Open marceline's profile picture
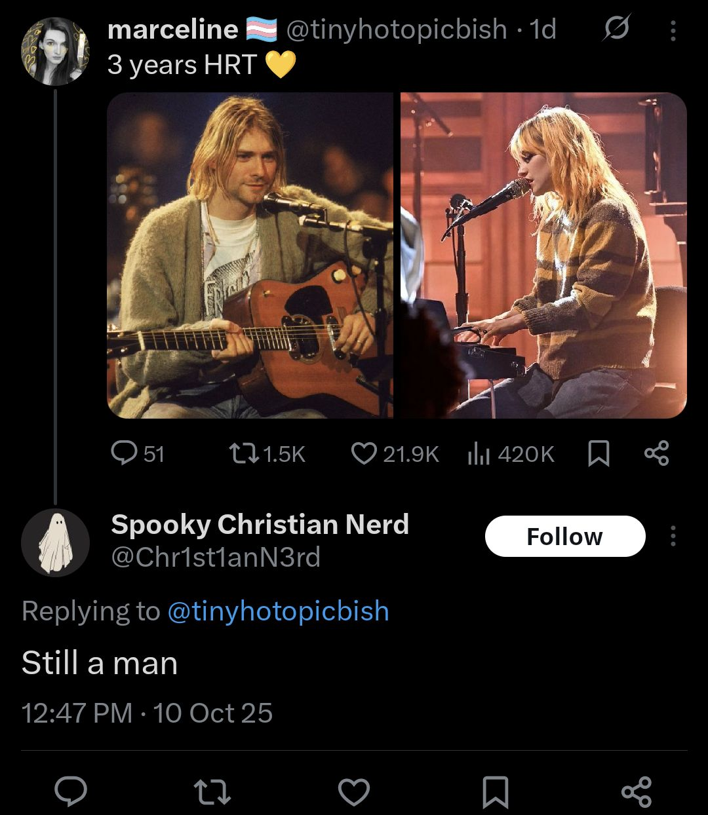The height and width of the screenshot is (815, 708). point(55,51)
